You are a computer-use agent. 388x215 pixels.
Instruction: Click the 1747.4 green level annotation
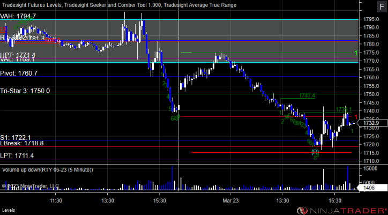tap(307, 95)
